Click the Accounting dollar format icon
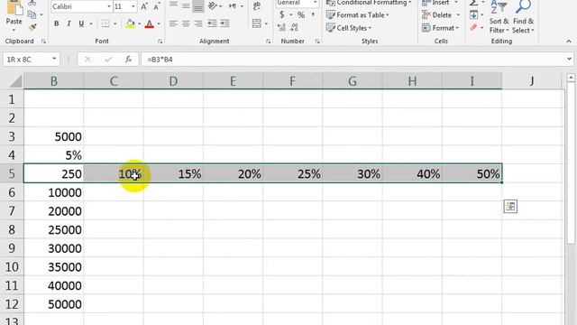The height and width of the screenshot is (325, 577). pos(282,14)
